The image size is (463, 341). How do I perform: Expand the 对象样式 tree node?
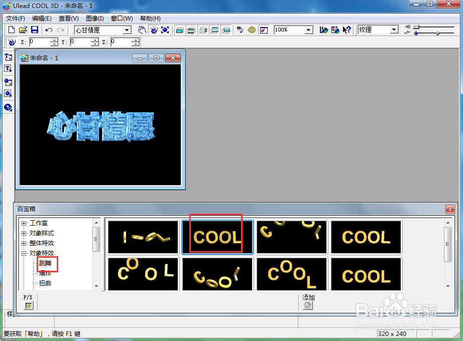24,233
